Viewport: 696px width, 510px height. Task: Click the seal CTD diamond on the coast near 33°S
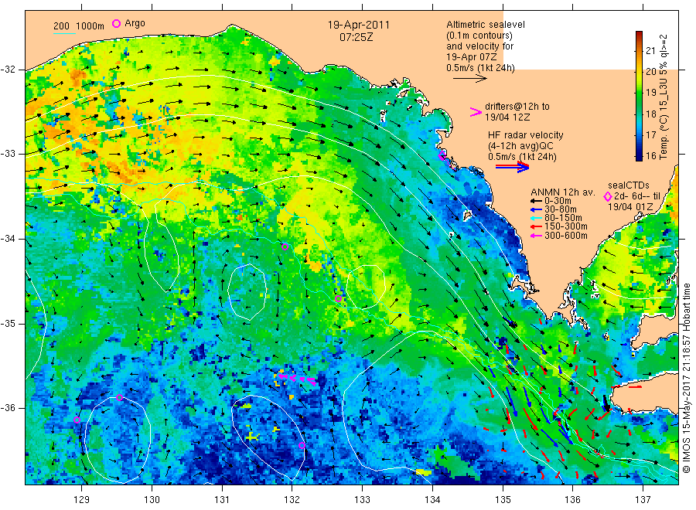pyautogui.click(x=442, y=155)
